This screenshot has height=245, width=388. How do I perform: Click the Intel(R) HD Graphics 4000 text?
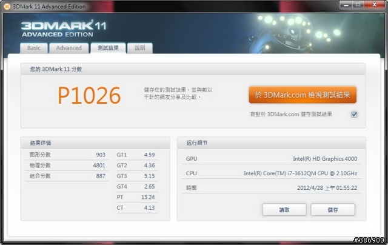click(325, 159)
